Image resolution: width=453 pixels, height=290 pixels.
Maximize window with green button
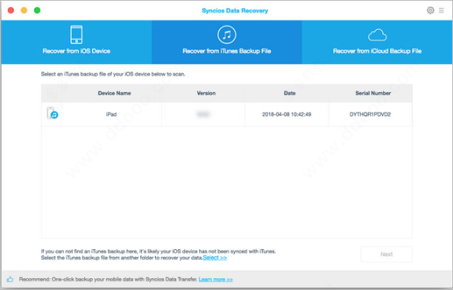tap(37, 10)
